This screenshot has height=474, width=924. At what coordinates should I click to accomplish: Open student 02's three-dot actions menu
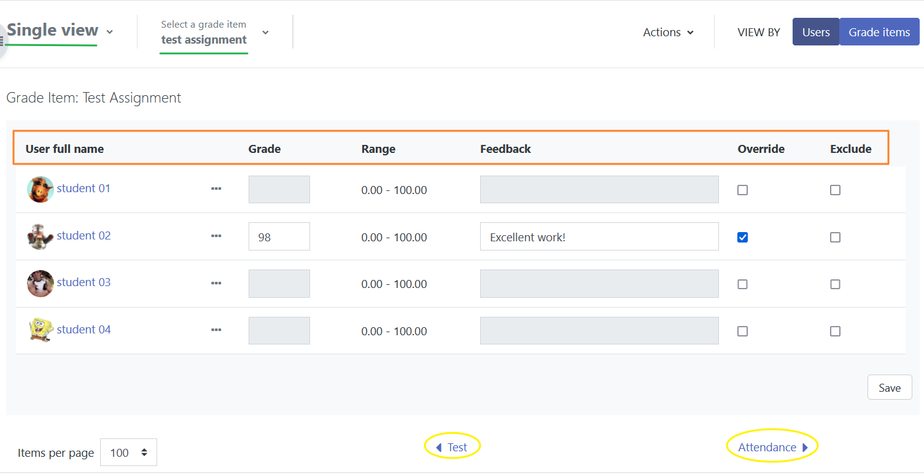[x=216, y=236]
